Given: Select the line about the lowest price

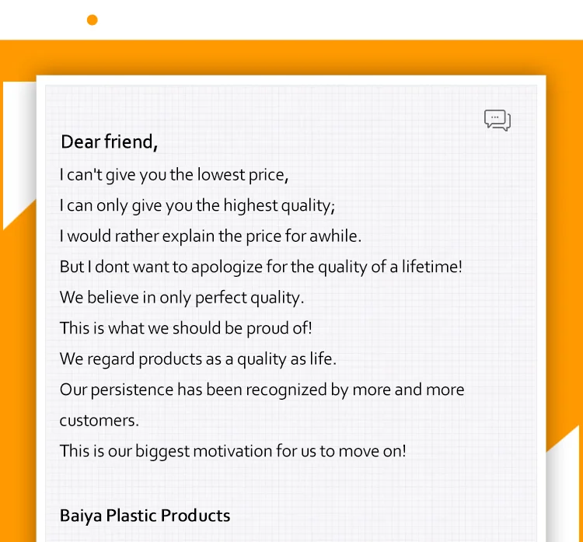Looking at the screenshot, I should pos(174,174).
